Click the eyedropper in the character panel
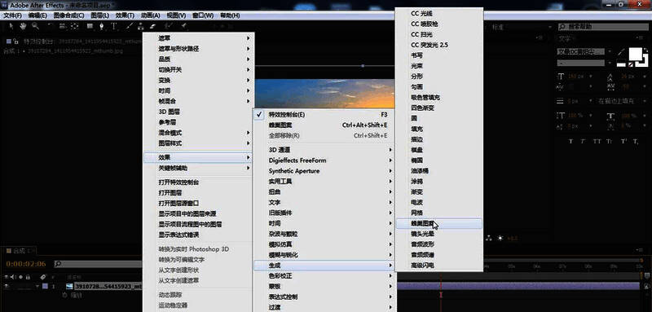Image resolution: width=652 pixels, height=312 pixels. (622, 52)
